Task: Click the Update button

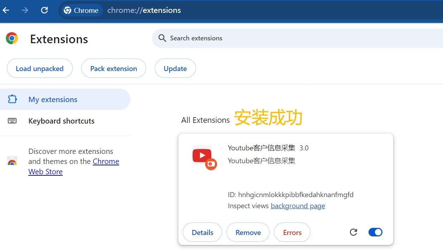Action: [x=175, y=68]
